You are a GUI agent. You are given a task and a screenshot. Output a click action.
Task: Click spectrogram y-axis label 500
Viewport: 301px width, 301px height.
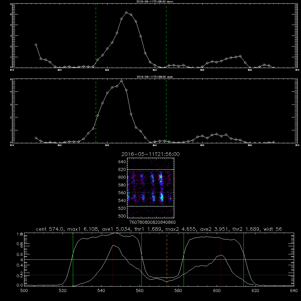[x=122, y=216]
